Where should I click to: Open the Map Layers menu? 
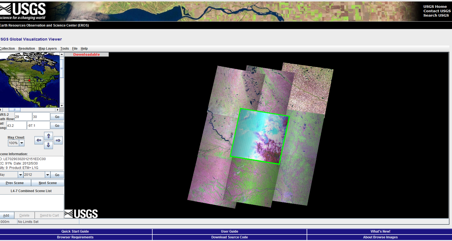coord(47,49)
